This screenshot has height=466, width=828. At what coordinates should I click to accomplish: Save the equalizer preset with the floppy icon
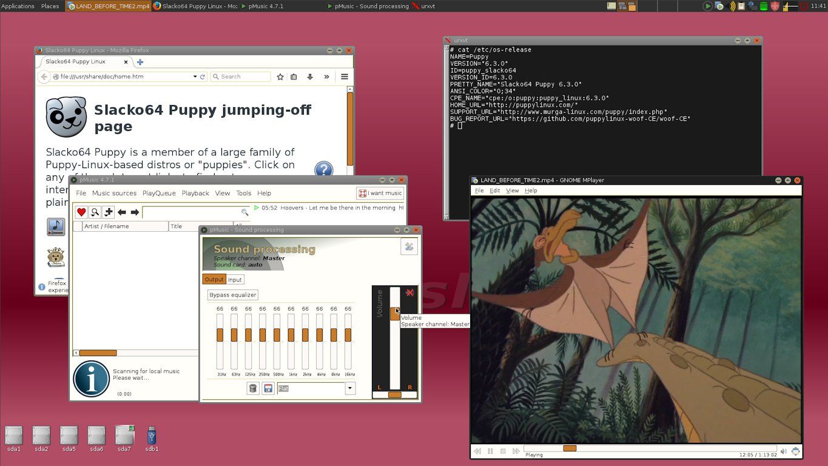pyautogui.click(x=268, y=388)
